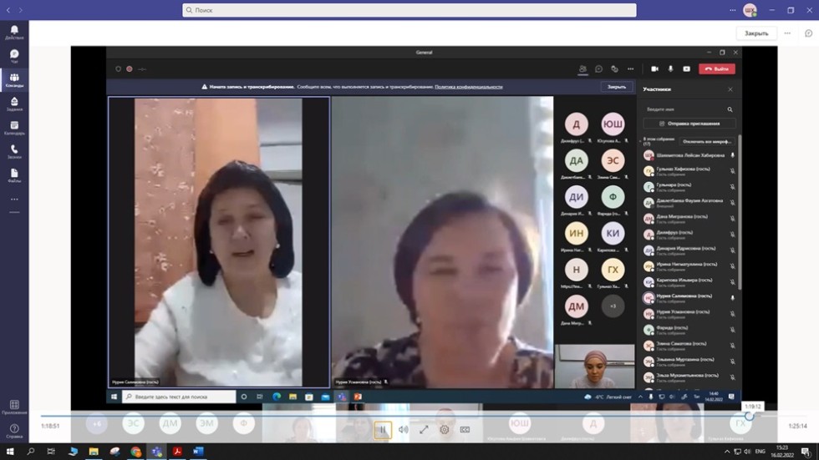This screenshot has height=460, width=819.
Task: Pause the recording playback
Action: click(x=383, y=430)
